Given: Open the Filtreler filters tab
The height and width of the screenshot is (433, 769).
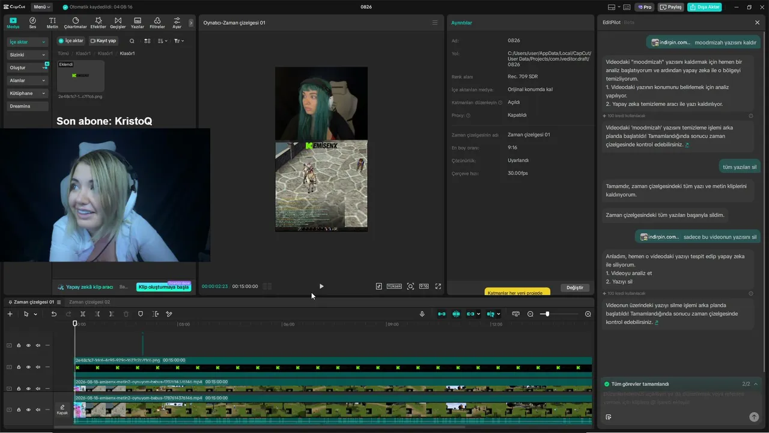Looking at the screenshot, I should (x=157, y=23).
